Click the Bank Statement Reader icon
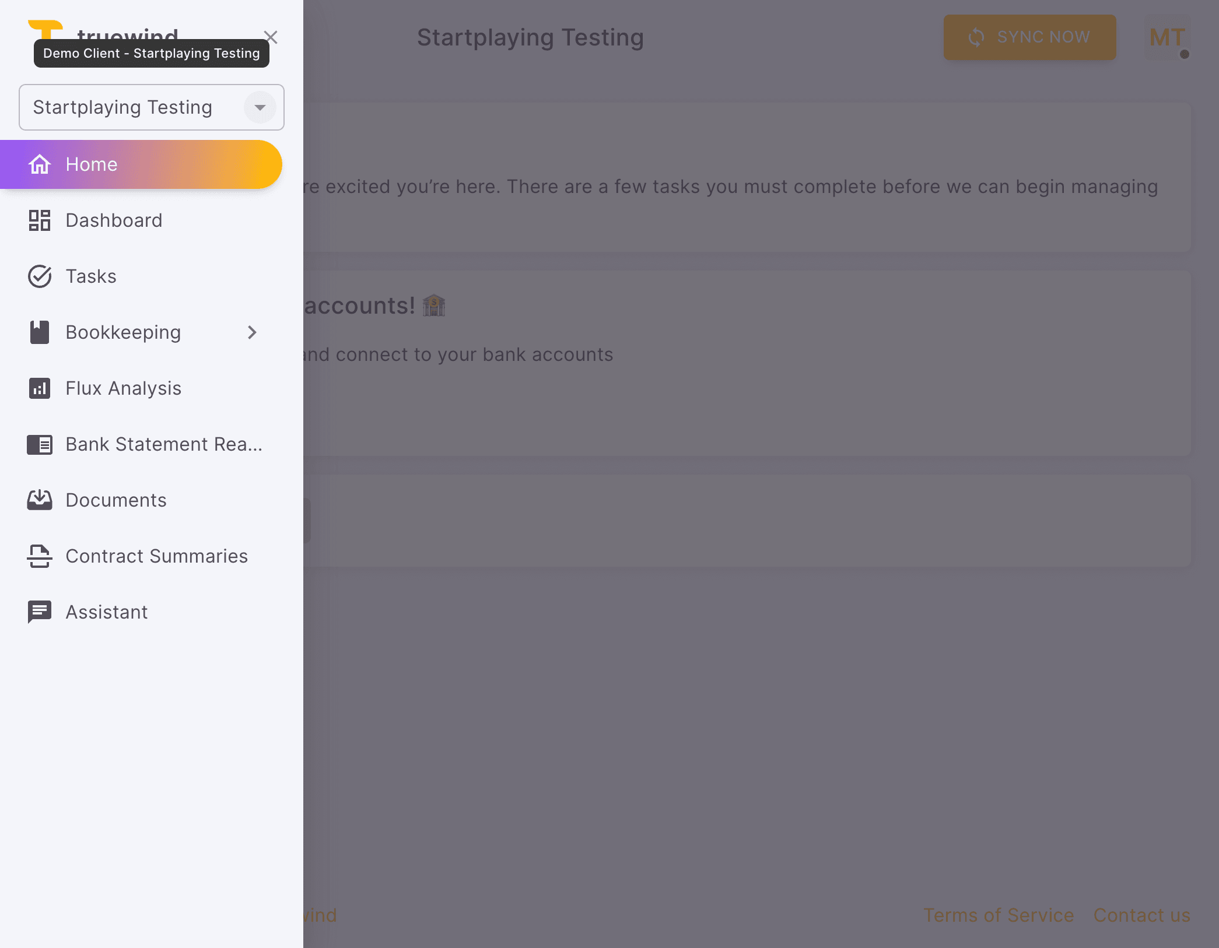The image size is (1219, 948). click(x=40, y=444)
